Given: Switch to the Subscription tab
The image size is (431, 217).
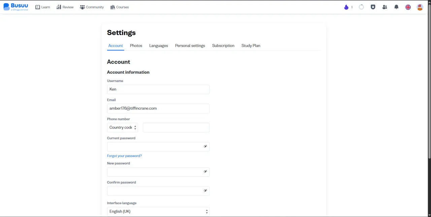Looking at the screenshot, I should pyautogui.click(x=223, y=46).
